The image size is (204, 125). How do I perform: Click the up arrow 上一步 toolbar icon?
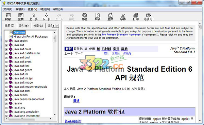coord(34,16)
